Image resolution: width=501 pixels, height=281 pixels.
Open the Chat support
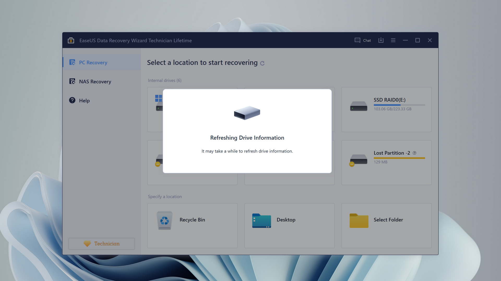coord(363,40)
